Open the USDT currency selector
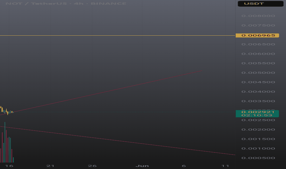 261,4
